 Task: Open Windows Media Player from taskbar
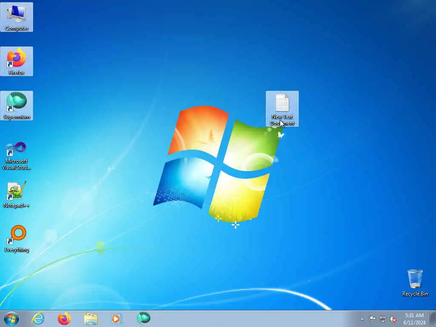(x=117, y=318)
